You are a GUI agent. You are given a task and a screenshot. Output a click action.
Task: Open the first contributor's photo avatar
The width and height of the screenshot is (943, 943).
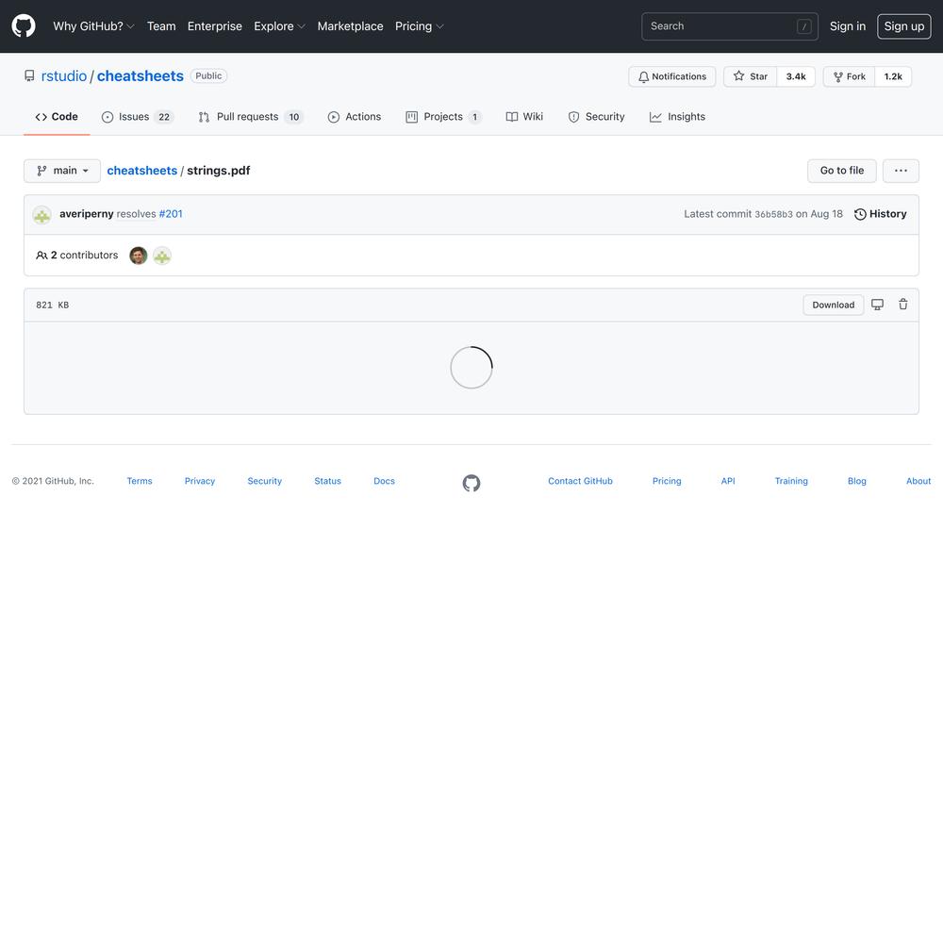click(x=139, y=256)
